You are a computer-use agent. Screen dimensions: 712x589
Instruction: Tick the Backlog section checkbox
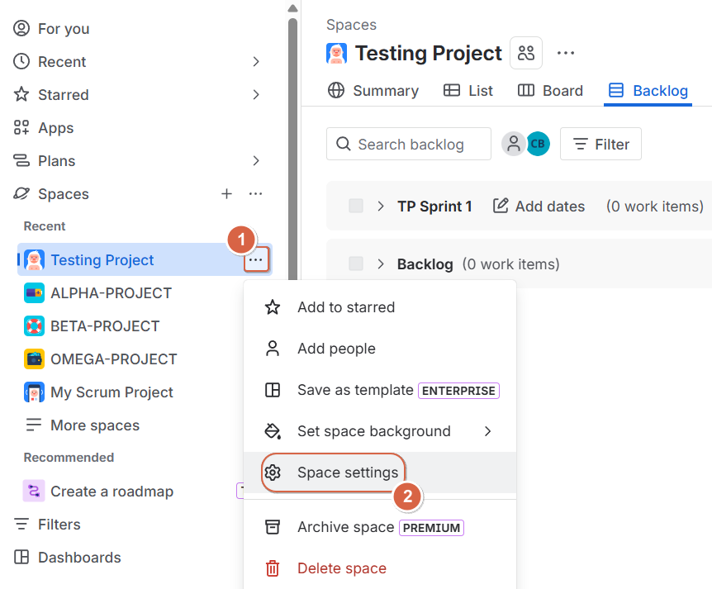pos(355,264)
